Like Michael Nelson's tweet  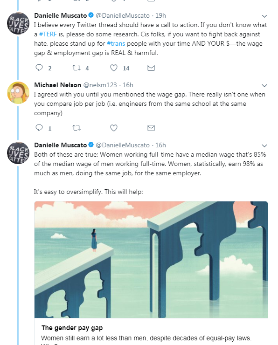click(x=113, y=128)
